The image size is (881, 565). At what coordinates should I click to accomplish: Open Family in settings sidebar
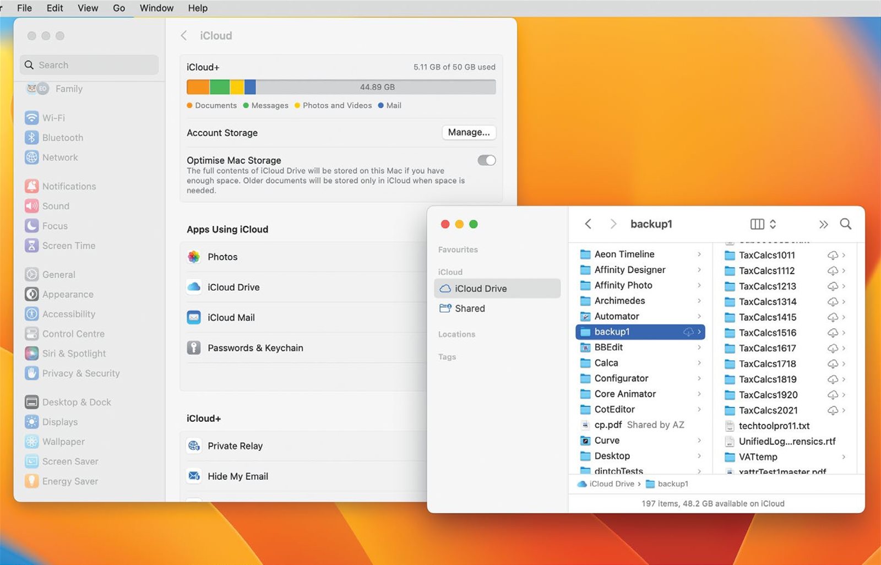click(69, 89)
